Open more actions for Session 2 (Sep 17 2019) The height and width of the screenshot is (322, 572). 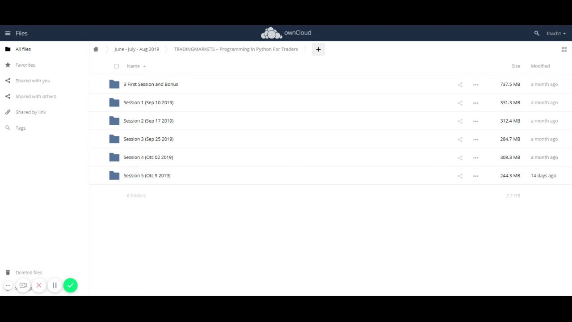tap(475, 121)
